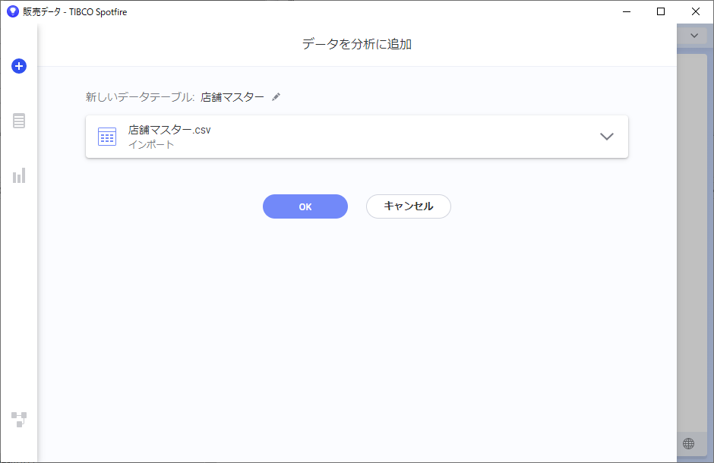Click the Spotfire logo in title bar

coord(13,11)
